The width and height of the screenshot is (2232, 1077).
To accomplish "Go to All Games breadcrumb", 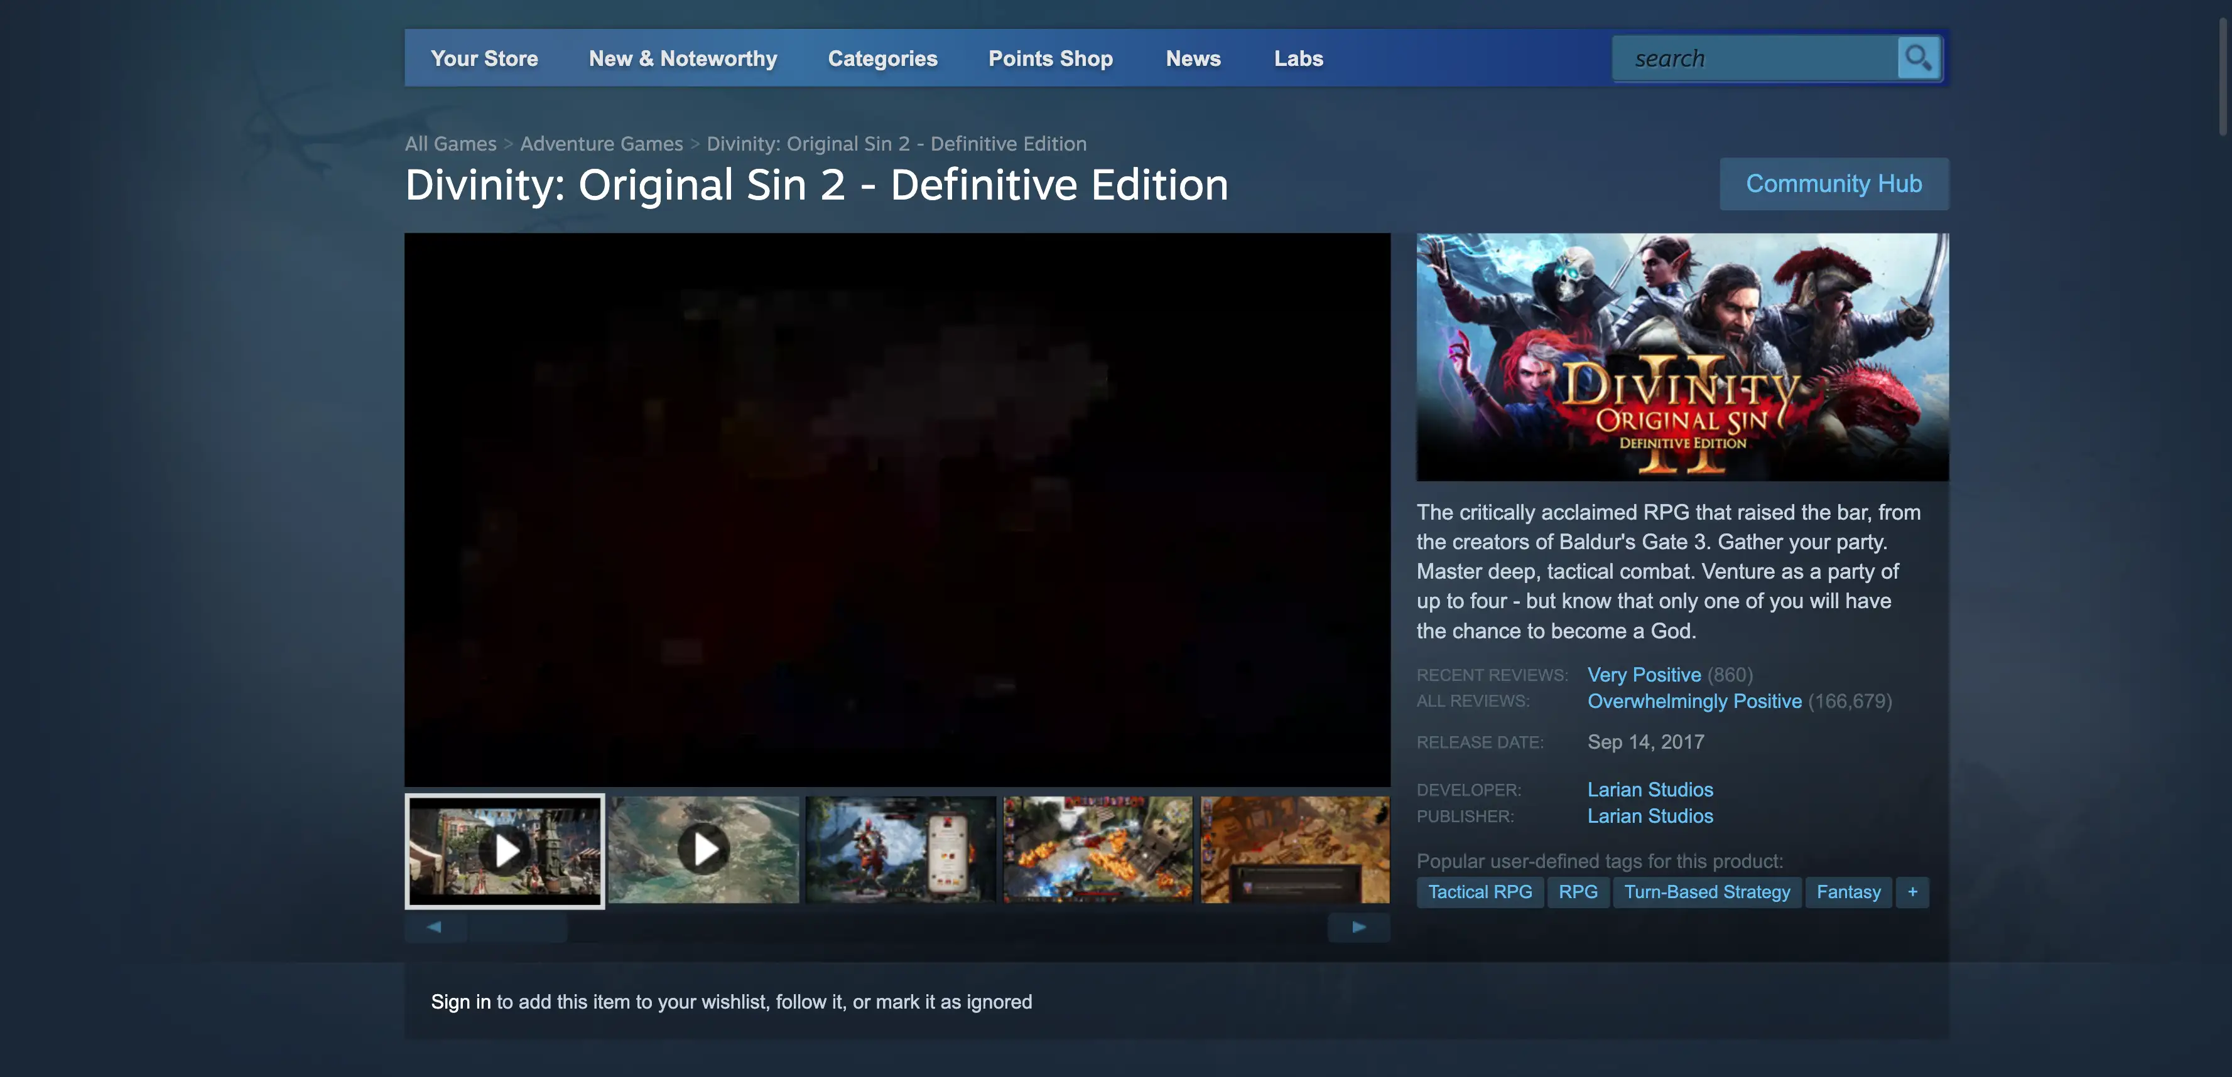I will pos(450,144).
